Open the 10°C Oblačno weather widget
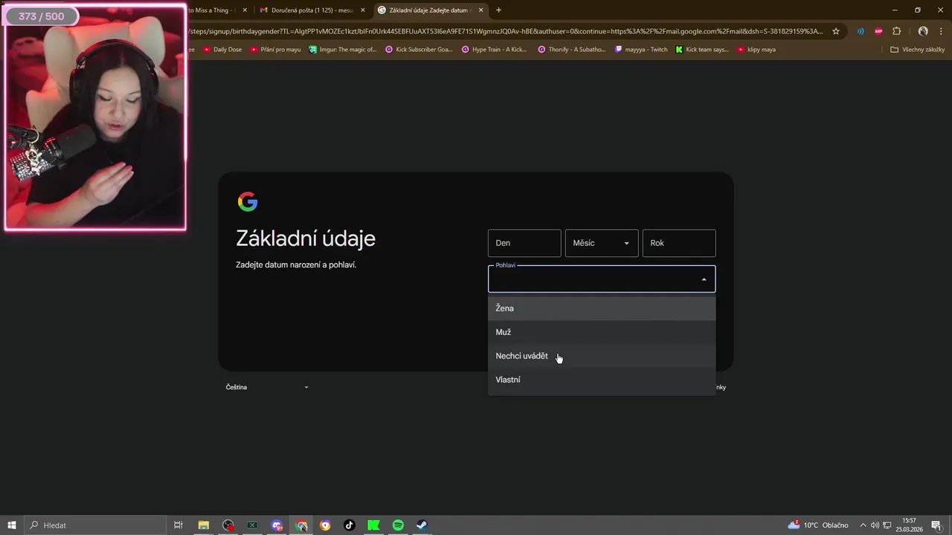This screenshot has height=535, width=952. [x=818, y=525]
